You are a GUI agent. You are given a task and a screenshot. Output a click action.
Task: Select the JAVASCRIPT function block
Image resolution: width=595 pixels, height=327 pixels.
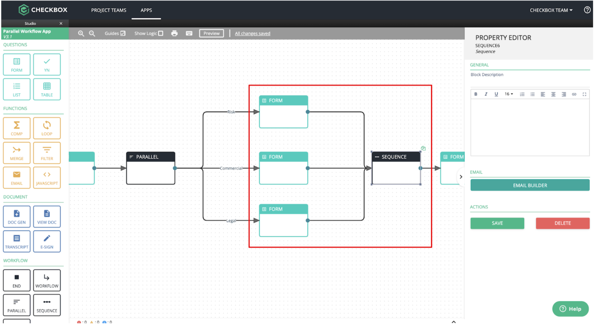click(47, 178)
